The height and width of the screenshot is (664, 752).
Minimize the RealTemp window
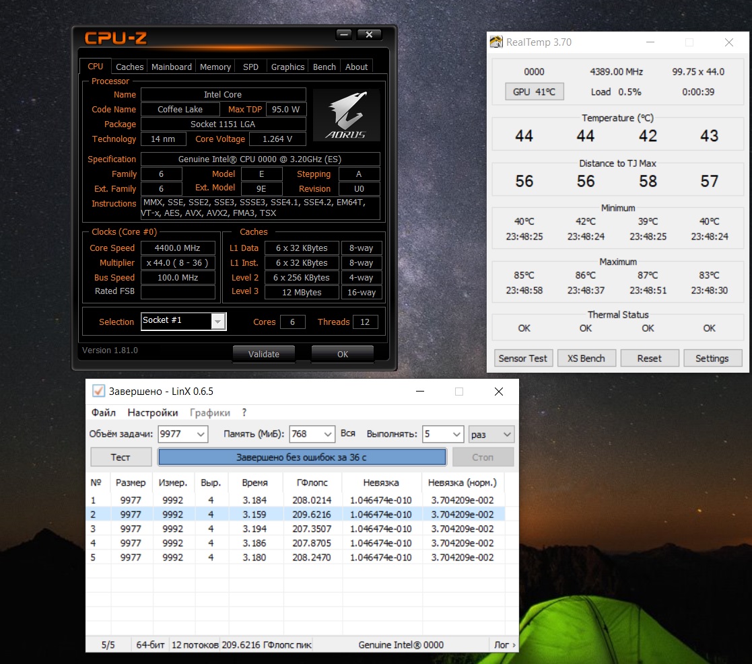tap(650, 42)
